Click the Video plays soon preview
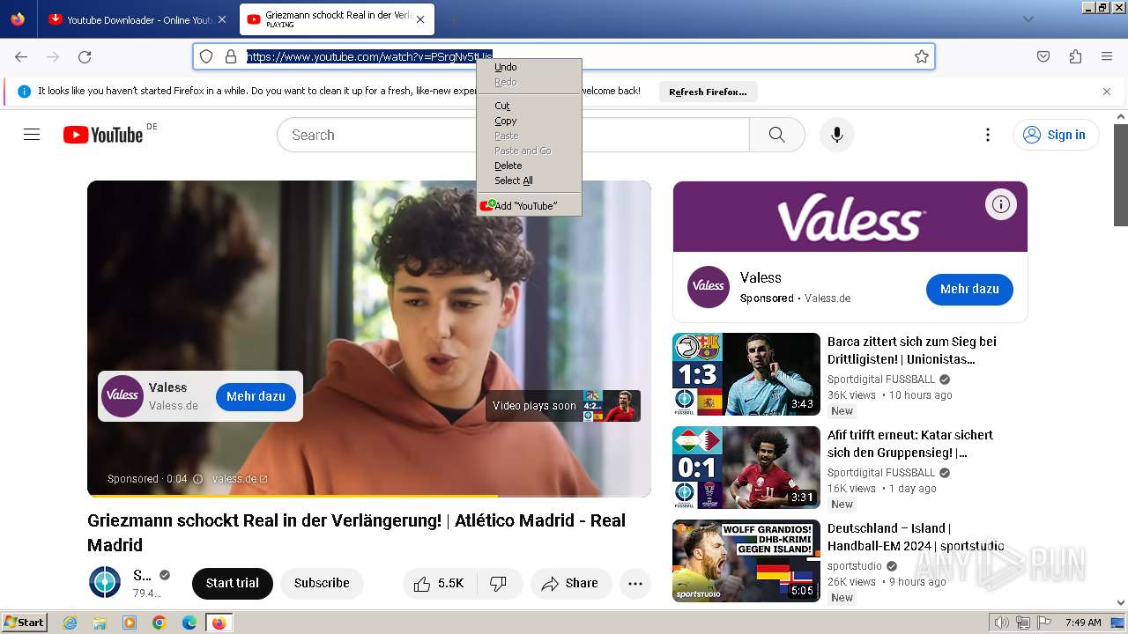Screen dimensions: 1128x634 point(563,406)
